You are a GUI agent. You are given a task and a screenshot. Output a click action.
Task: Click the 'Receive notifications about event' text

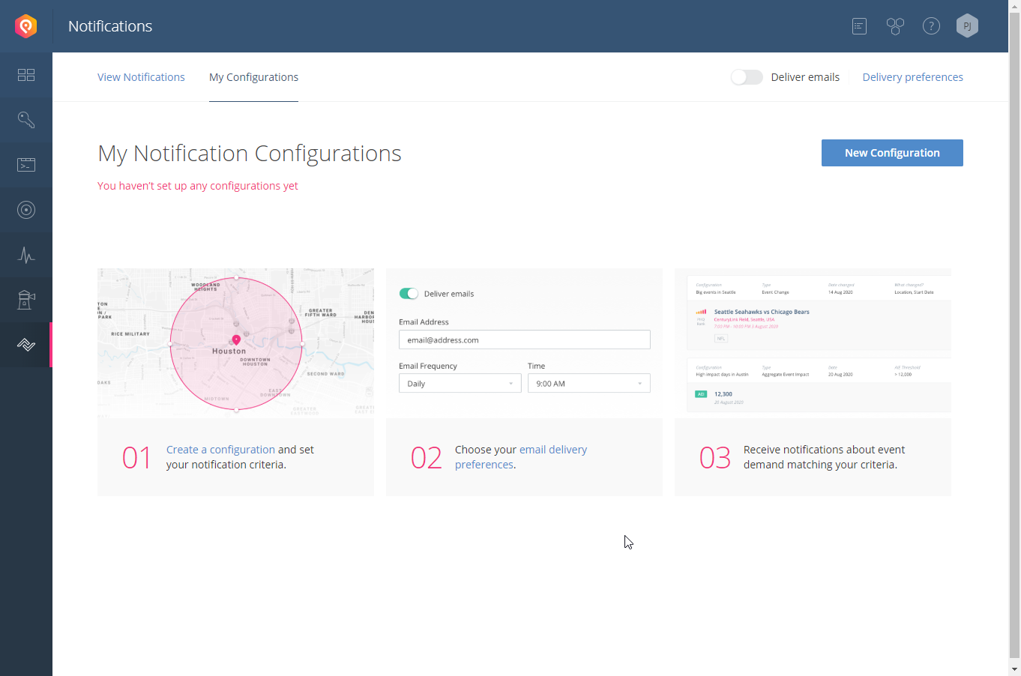click(x=824, y=450)
